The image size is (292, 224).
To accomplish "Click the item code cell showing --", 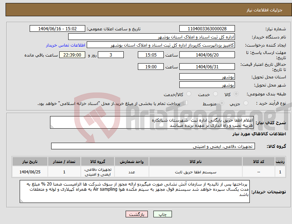I will click(259, 172).
